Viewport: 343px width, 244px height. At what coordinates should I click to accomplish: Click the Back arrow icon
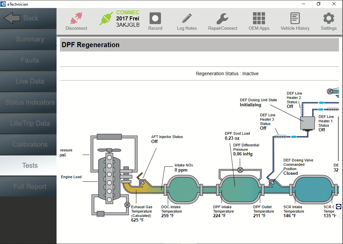12,18
